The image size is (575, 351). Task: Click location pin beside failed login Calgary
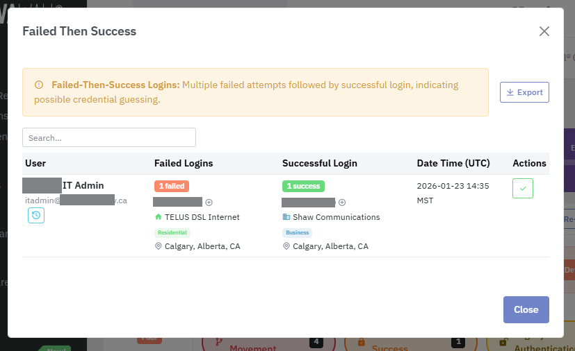pyautogui.click(x=159, y=246)
